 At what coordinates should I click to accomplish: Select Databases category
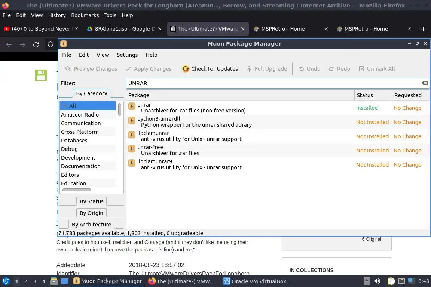(x=88, y=141)
